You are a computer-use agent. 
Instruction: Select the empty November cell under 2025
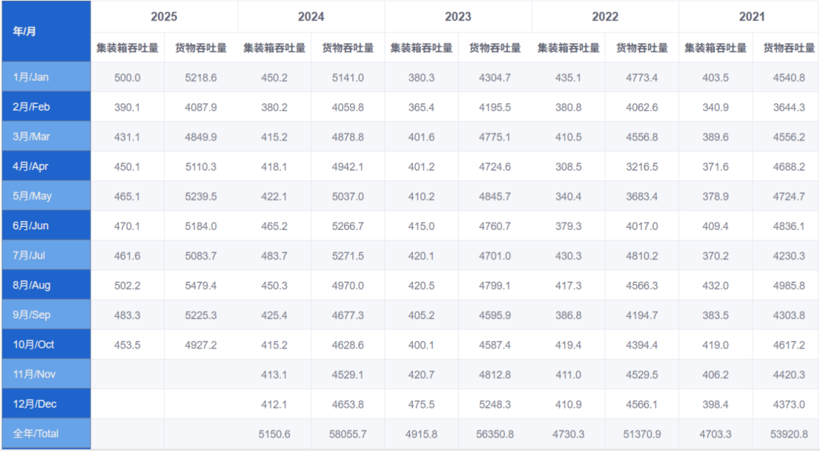(127, 374)
